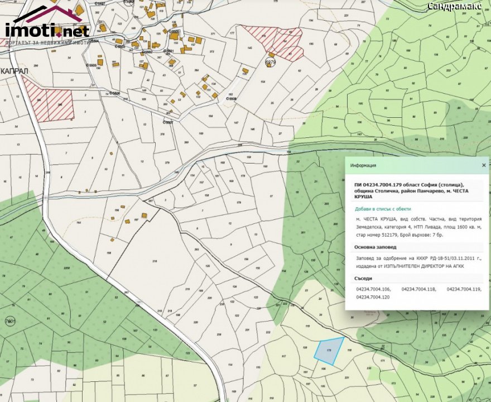Screen dimensions: 491x402
Task: Click the 'Информация' popup title
Action: 363,165
